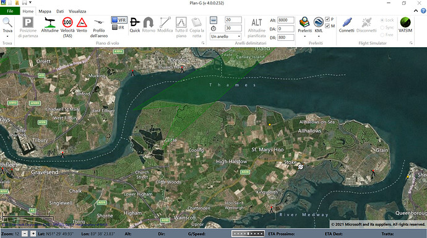
Task: Toggle the distance range ring icon
Action: pos(213,20)
